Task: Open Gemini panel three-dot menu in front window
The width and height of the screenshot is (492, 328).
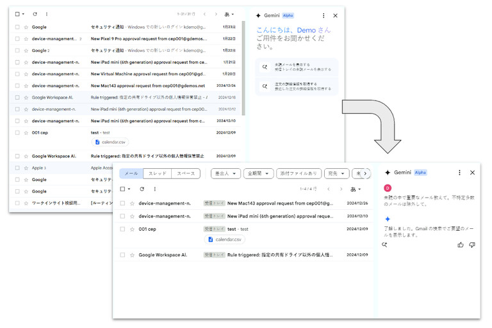Action: [459, 173]
